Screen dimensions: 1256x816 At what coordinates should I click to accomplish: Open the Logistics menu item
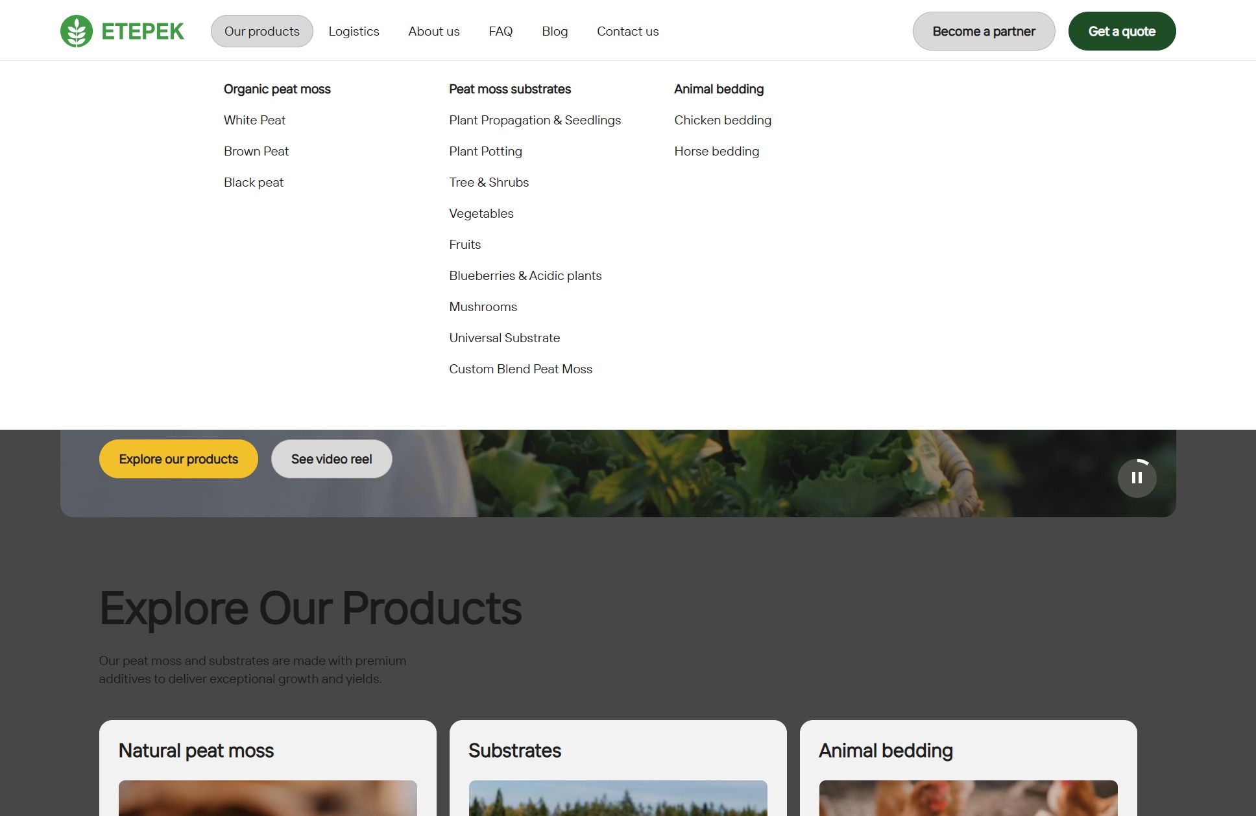354,31
